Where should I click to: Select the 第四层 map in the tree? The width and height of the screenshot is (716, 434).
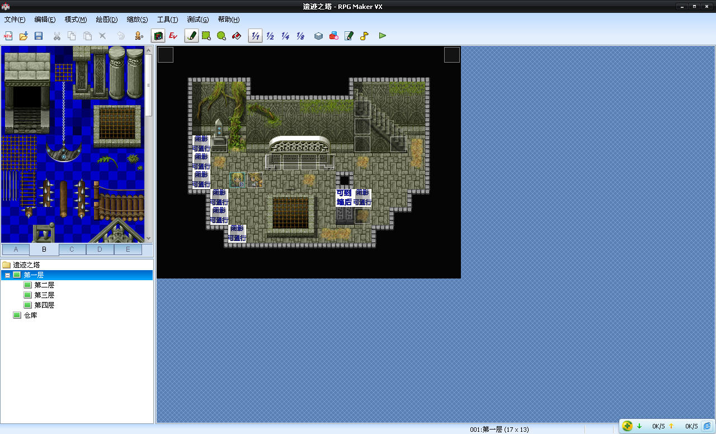point(44,305)
